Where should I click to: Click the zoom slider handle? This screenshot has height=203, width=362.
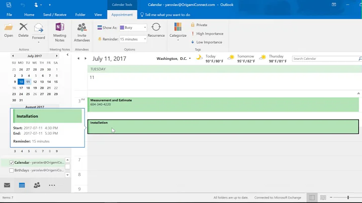click(348, 197)
